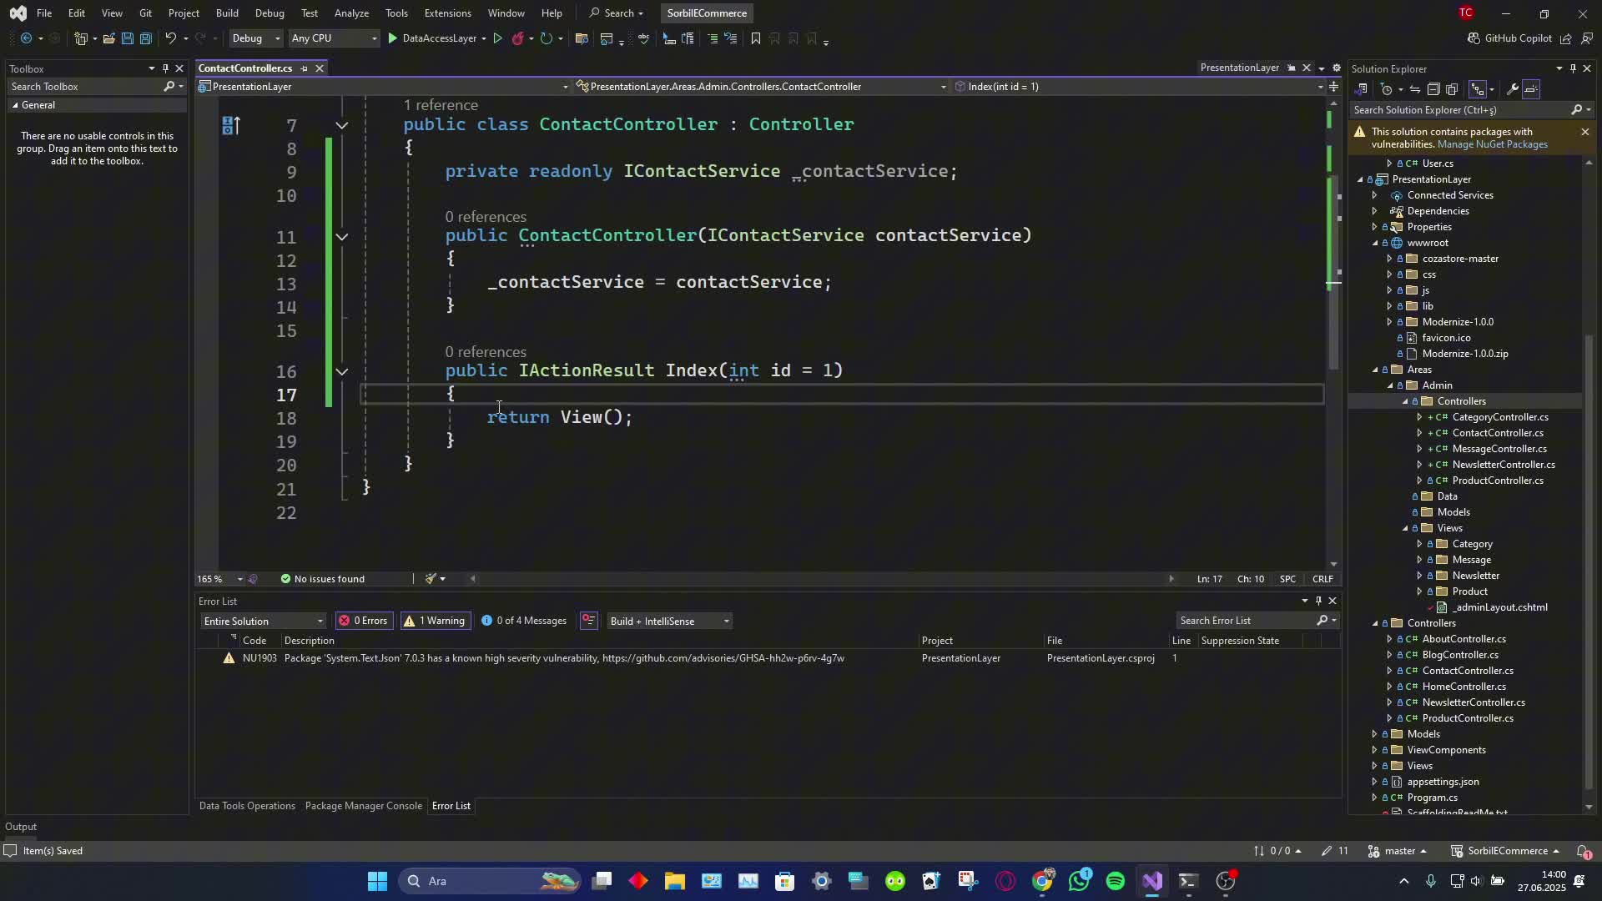Click Pending Changes Filter clock icon

point(1387,89)
